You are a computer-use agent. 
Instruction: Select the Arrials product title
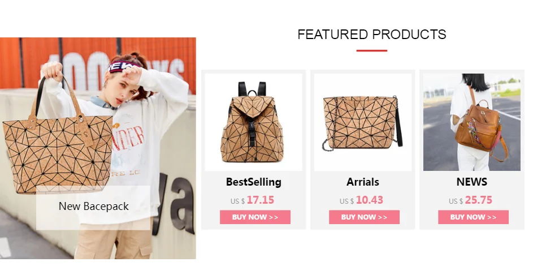[x=363, y=182]
